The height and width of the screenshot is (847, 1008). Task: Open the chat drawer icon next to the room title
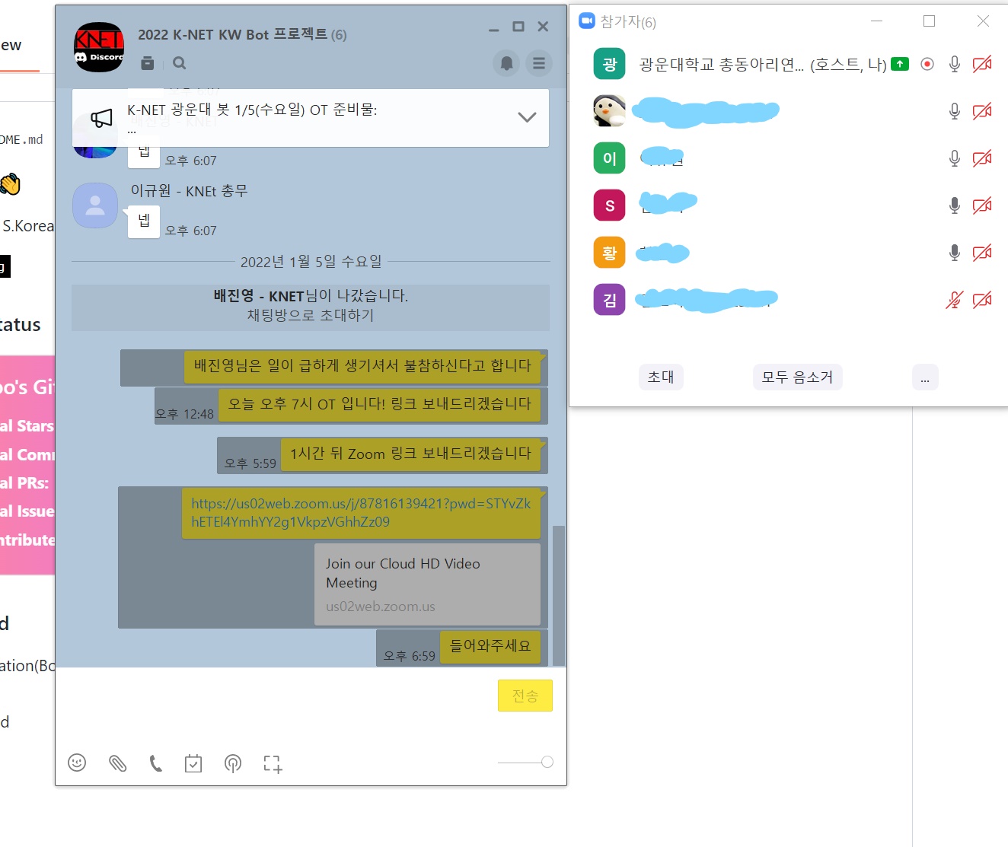click(148, 63)
